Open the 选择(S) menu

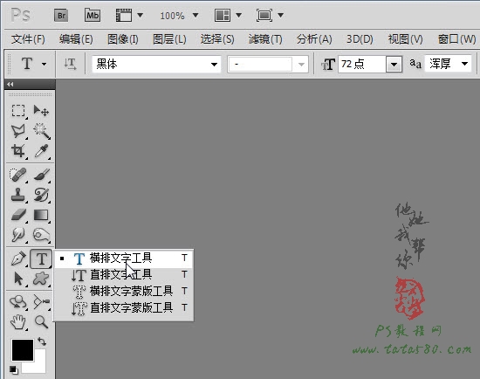click(217, 39)
